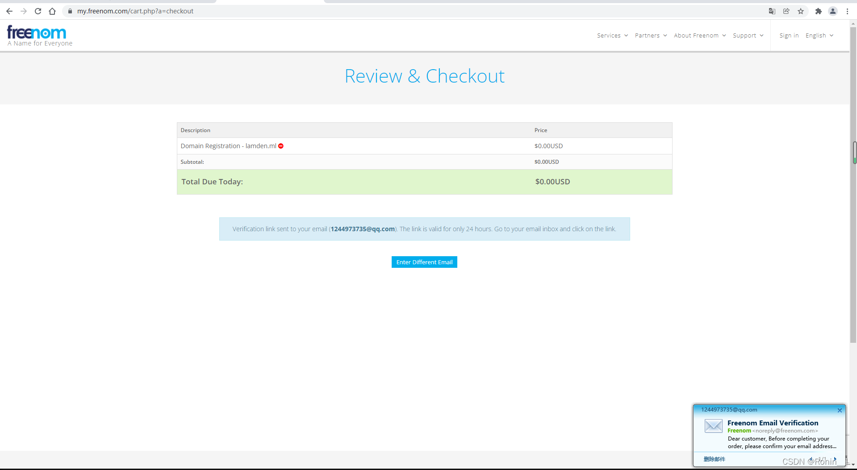Reload the page with refresh icon
Screen dimensions: 857x470
tap(38, 11)
